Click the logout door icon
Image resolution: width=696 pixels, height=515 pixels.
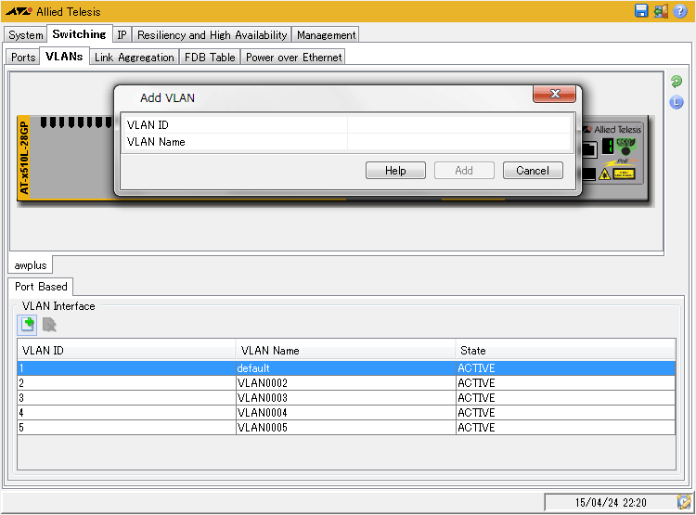[661, 11]
